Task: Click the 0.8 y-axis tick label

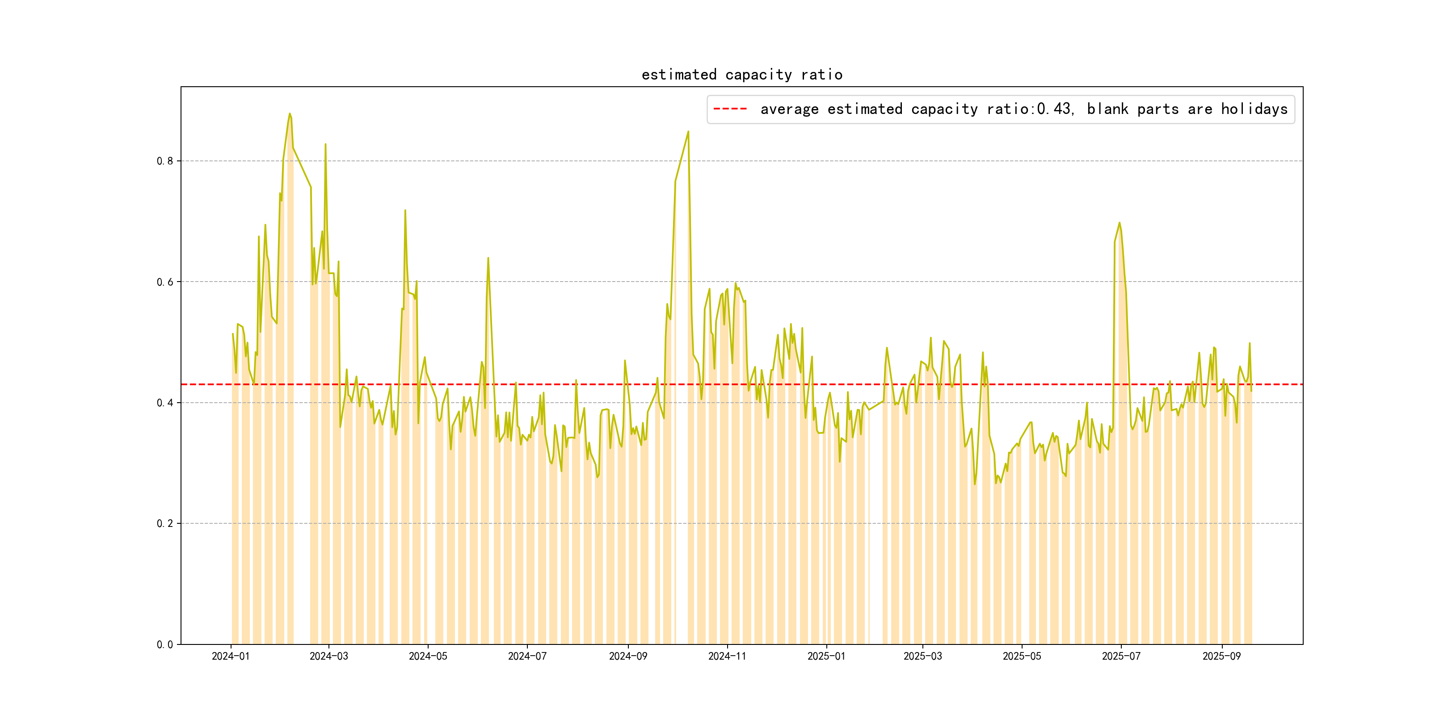Action: [x=165, y=161]
